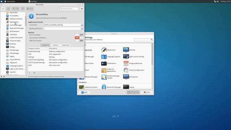Select Catfish File Search in the launcher list

tap(16, 38)
